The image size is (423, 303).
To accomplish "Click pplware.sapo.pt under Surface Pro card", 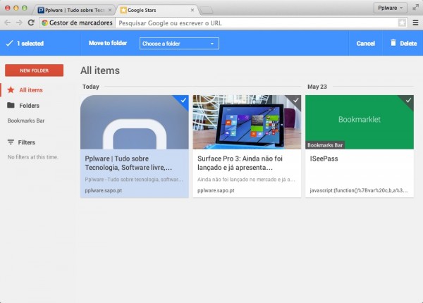I will point(216,190).
